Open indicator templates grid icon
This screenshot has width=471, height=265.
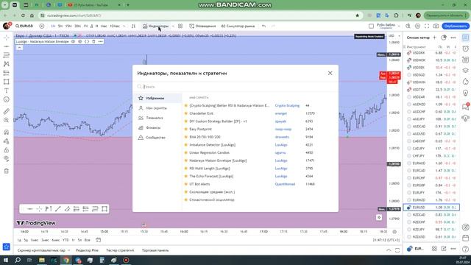180,26
